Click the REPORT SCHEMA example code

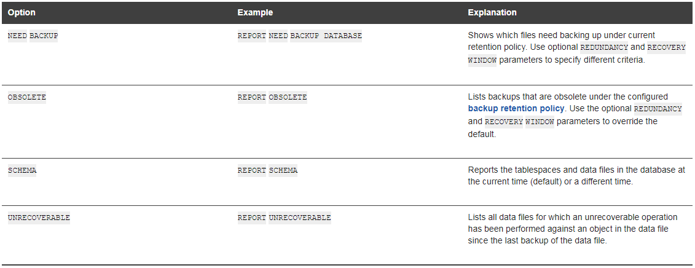point(267,170)
